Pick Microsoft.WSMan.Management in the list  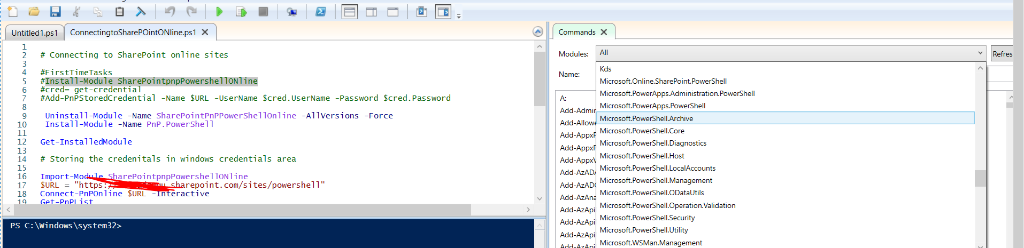(x=785, y=243)
